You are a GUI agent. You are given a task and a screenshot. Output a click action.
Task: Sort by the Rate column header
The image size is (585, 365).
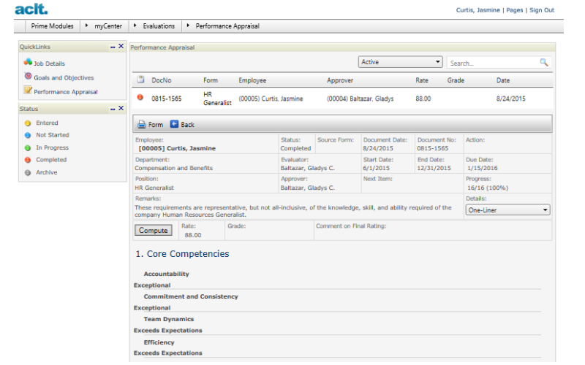(422, 80)
